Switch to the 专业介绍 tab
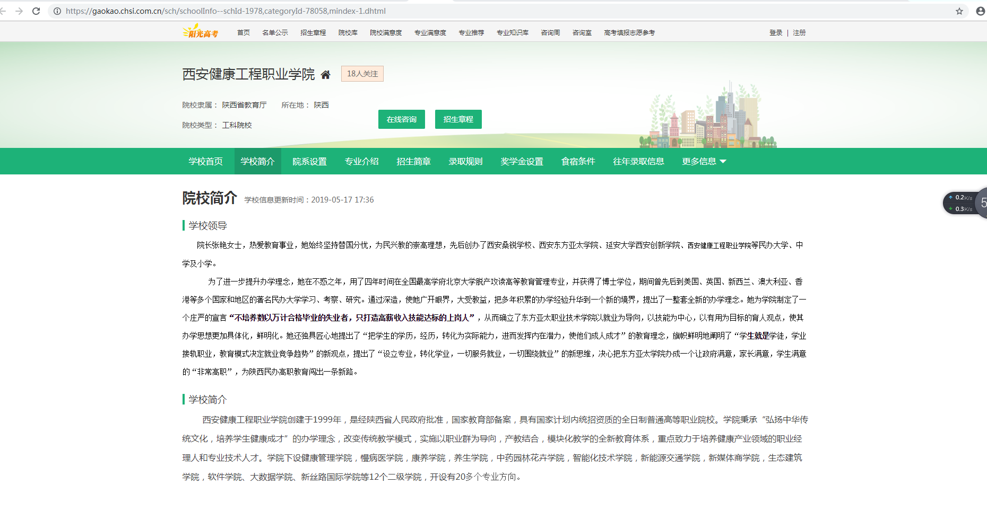Viewport: 987px width, 510px height. coord(362,161)
